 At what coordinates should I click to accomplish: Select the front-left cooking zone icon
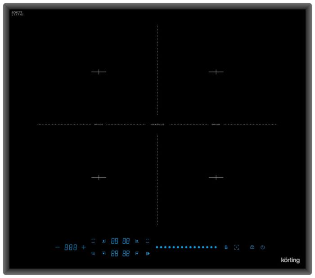pyautogui.click(x=103, y=254)
